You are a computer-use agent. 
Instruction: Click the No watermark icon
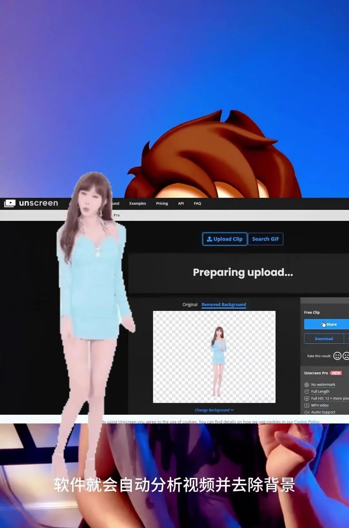click(x=307, y=385)
